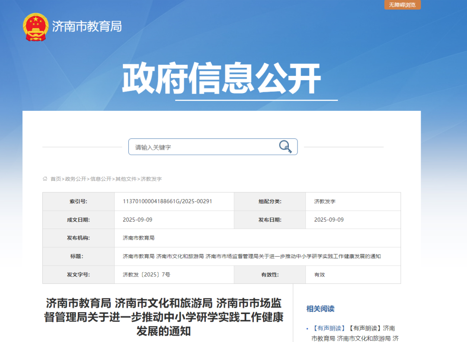Click the 发文字号 value 济教发〔2025〕7号

pyautogui.click(x=147, y=275)
